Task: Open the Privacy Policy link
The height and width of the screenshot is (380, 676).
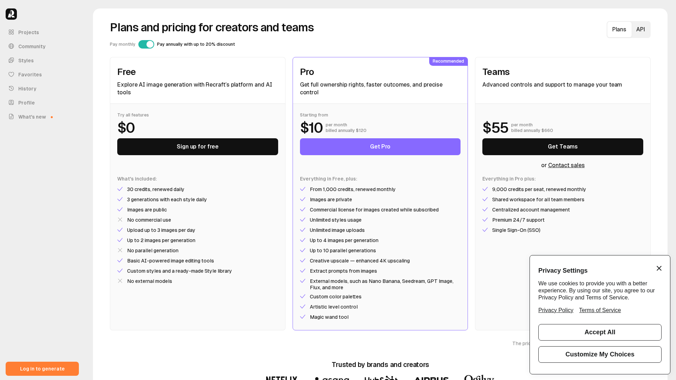Action: (556, 310)
